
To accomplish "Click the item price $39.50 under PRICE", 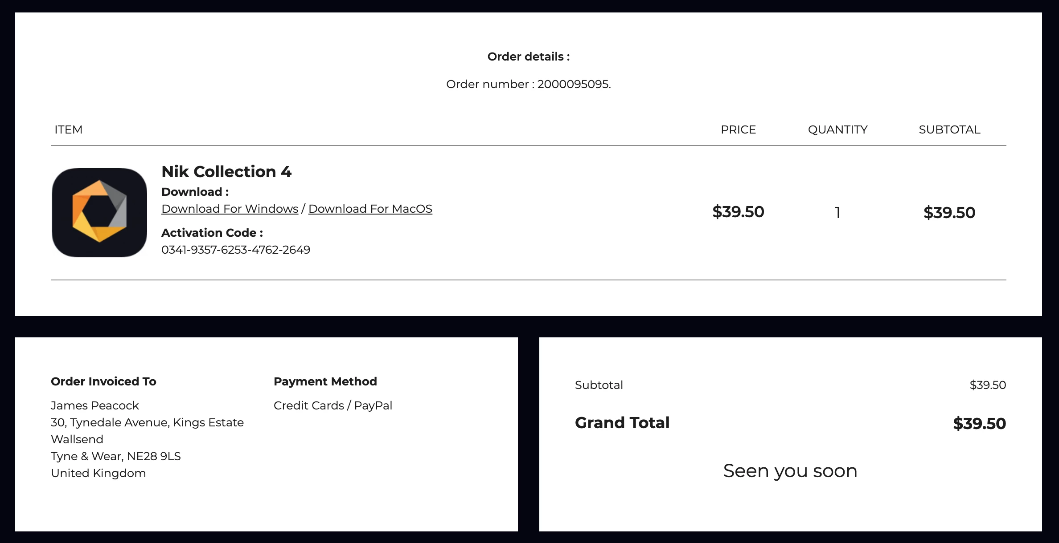I will (738, 212).
